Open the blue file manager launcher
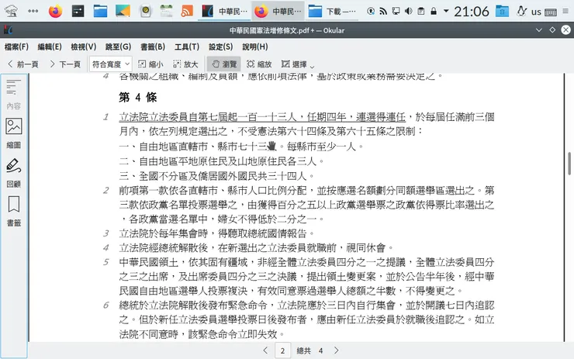This screenshot has height=359, width=574. click(x=100, y=11)
